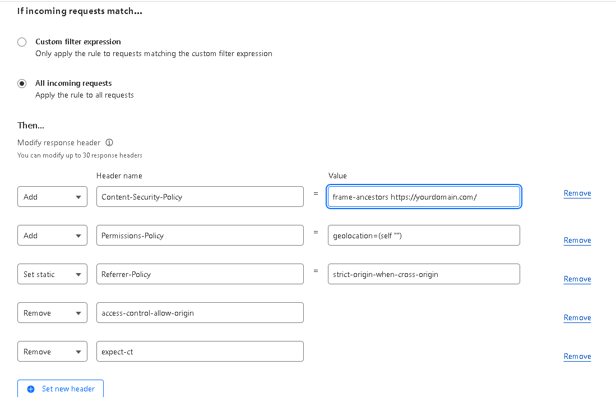
Task: Select the Permissions-Policy value field
Action: pyautogui.click(x=423, y=235)
